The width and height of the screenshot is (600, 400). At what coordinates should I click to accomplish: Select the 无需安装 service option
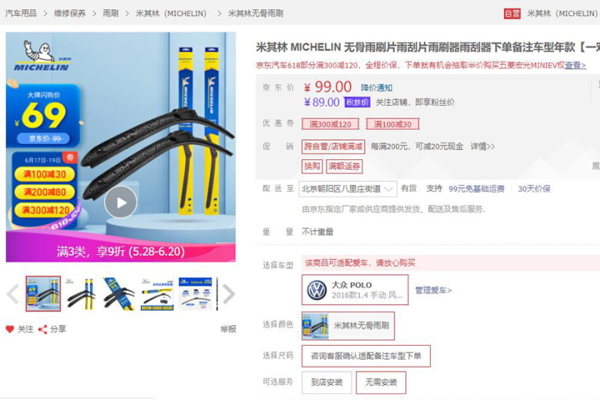pos(381,382)
